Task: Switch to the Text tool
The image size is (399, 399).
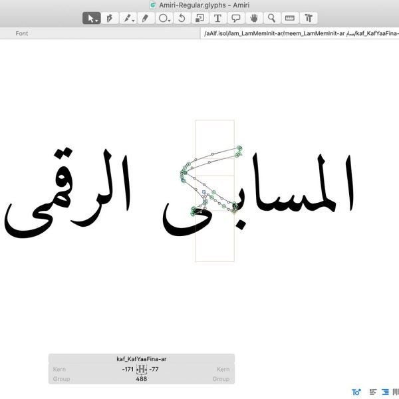Action: 217,18
